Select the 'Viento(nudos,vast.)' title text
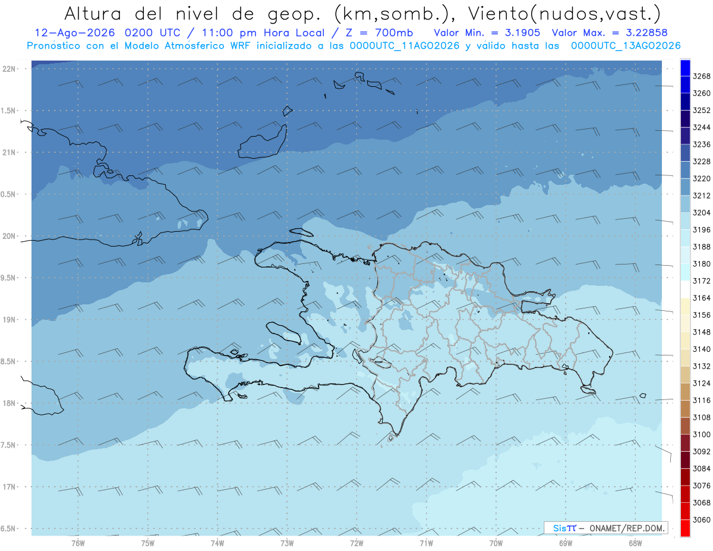The image size is (713, 551). click(x=564, y=13)
